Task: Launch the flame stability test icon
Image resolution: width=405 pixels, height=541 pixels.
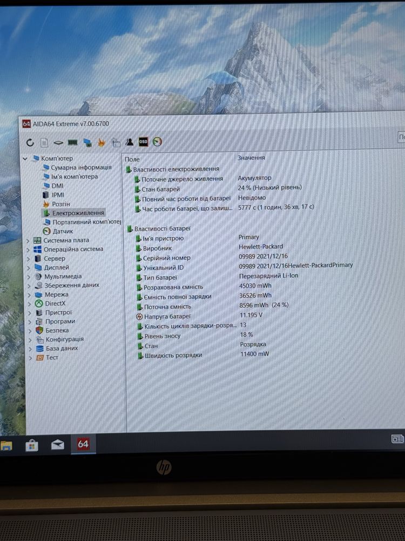Action: [102, 142]
